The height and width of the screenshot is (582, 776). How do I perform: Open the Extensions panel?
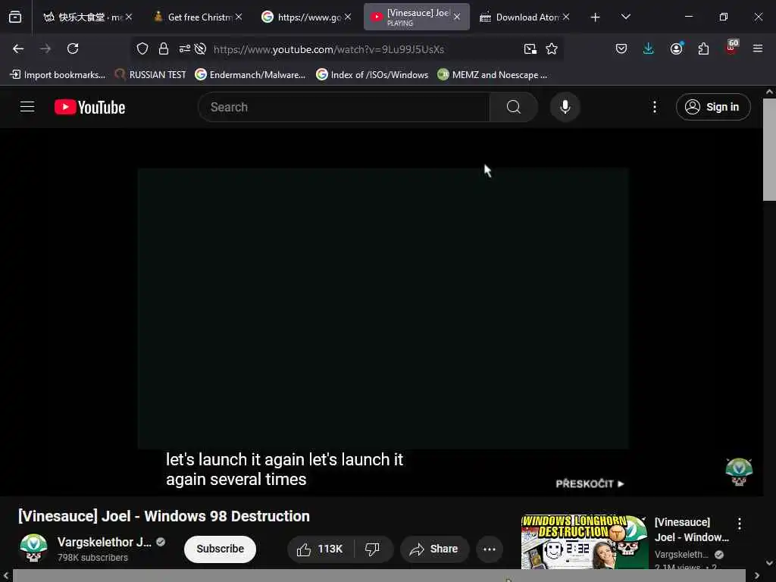(703, 48)
